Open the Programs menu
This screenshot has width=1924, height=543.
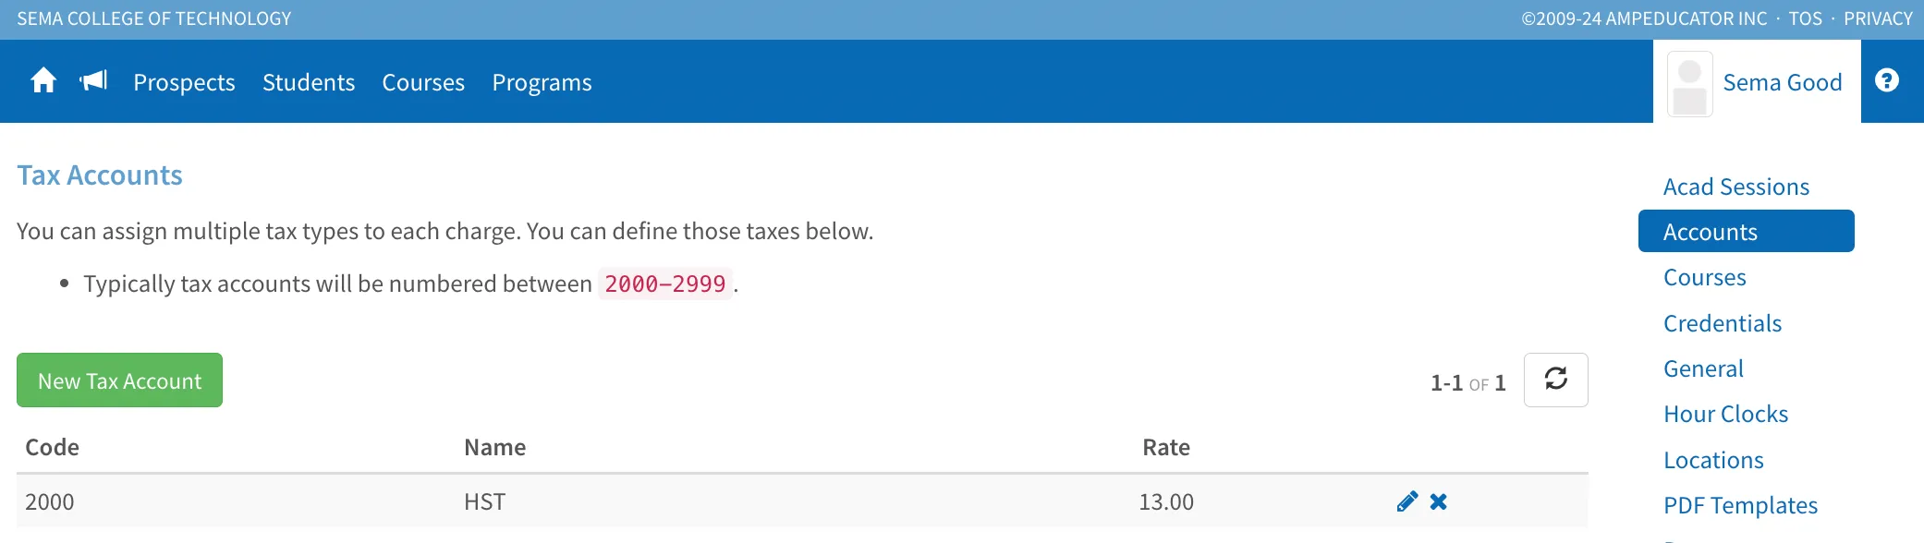point(542,82)
